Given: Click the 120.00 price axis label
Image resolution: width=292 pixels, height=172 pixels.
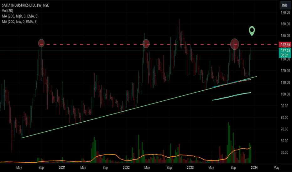Looking at the screenshot, I should [285, 71].
